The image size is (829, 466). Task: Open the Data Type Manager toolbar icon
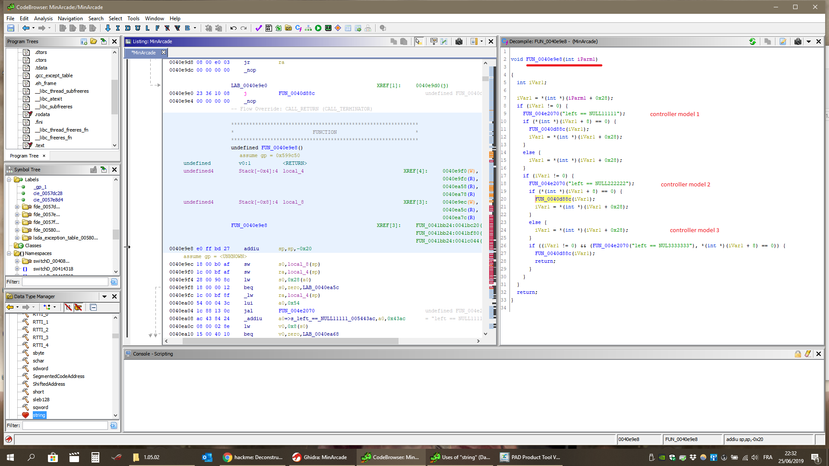[288, 28]
